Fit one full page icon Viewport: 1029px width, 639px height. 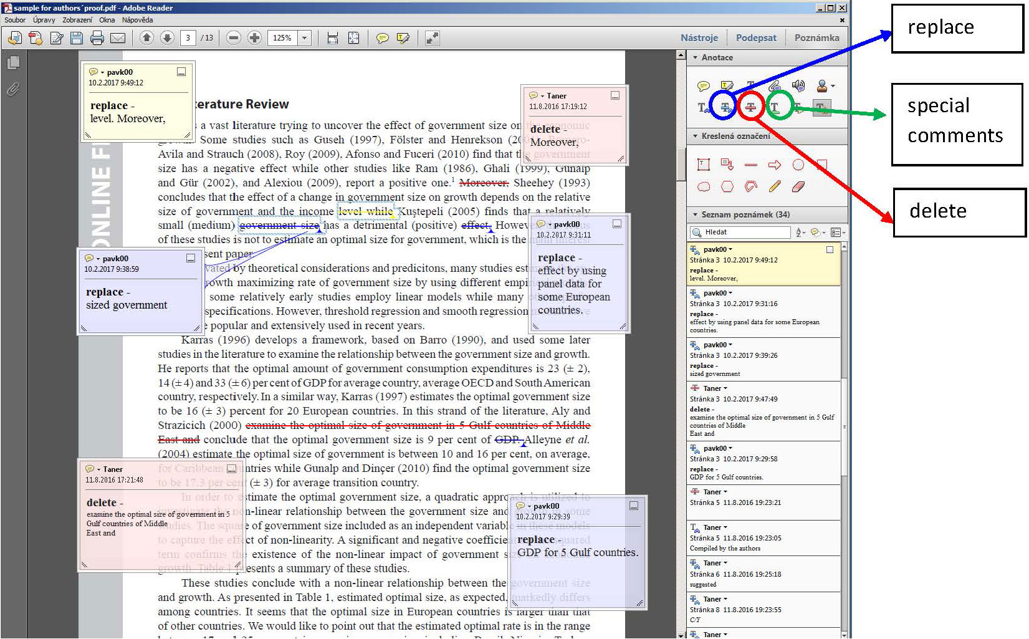(353, 38)
